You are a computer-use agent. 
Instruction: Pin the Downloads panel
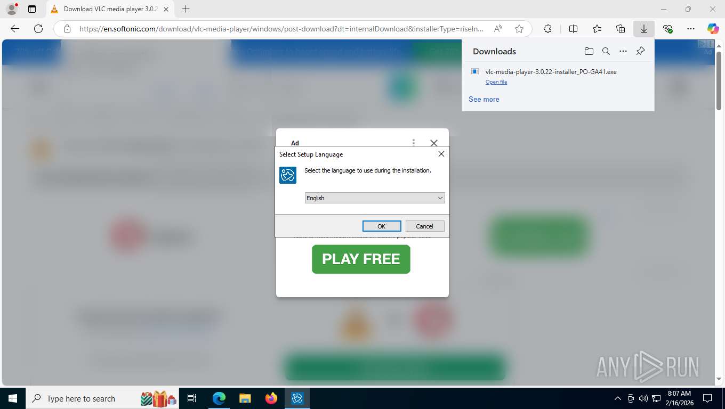(641, 51)
